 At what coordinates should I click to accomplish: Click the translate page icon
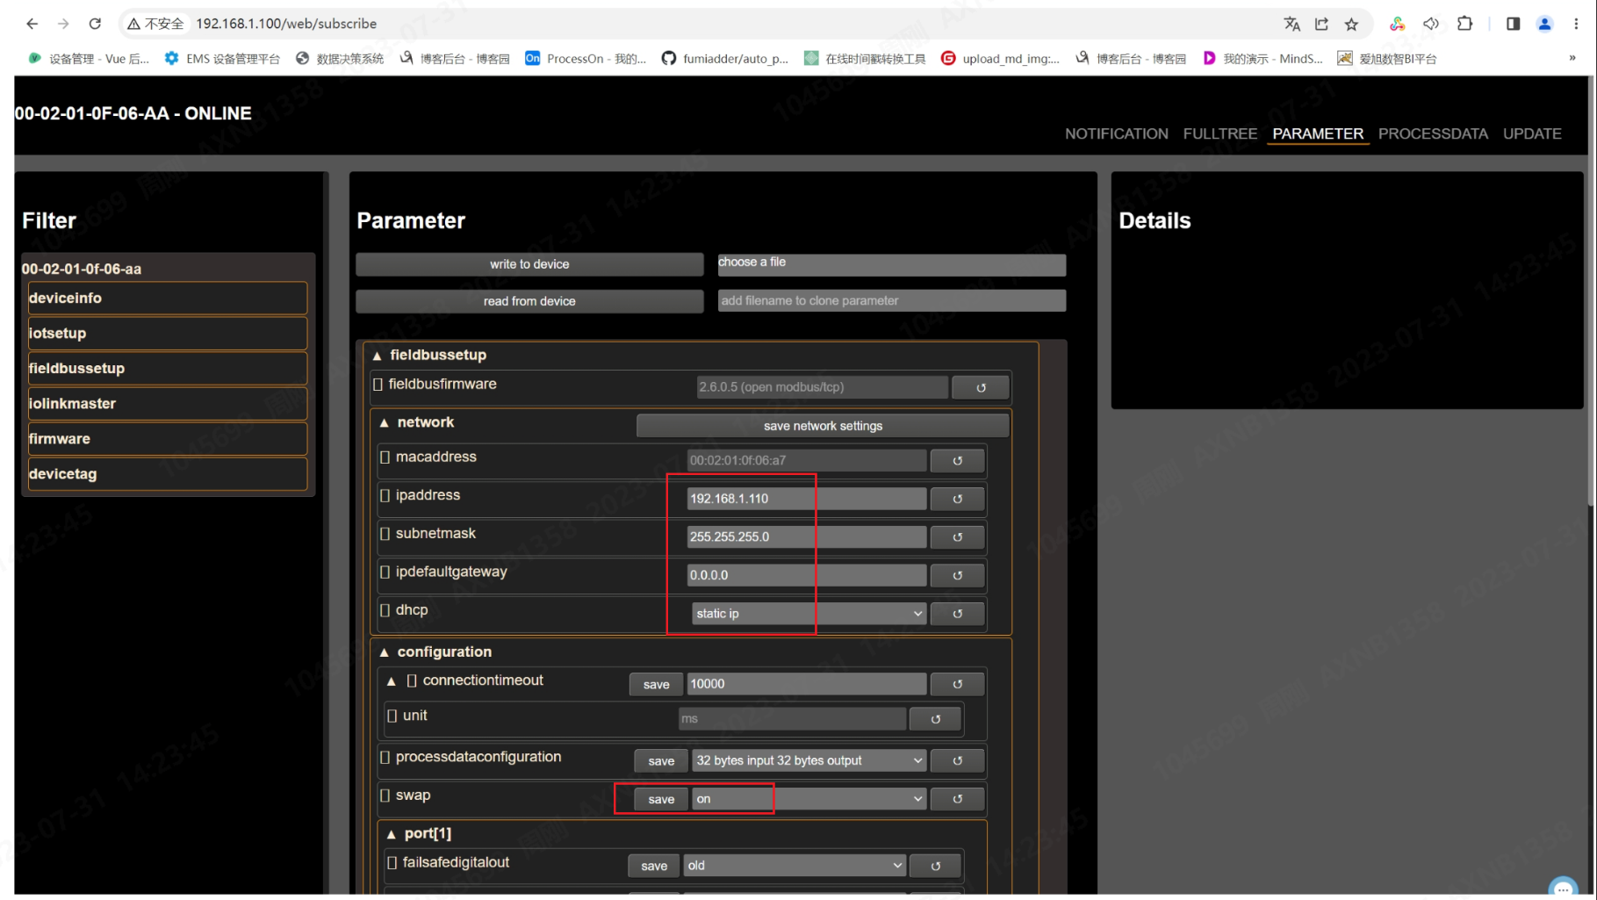click(x=1291, y=24)
